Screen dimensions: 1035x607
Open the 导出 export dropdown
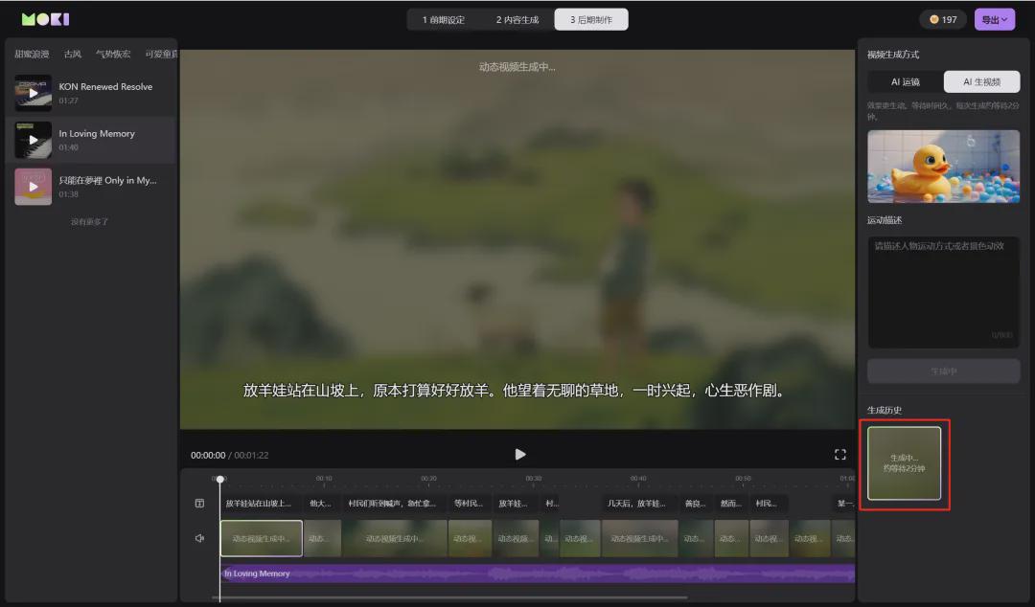pos(994,18)
